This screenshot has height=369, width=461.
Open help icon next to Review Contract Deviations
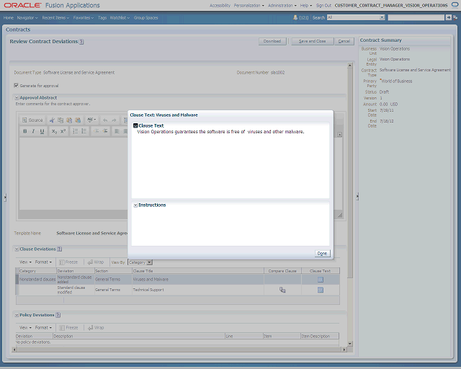tap(81, 42)
